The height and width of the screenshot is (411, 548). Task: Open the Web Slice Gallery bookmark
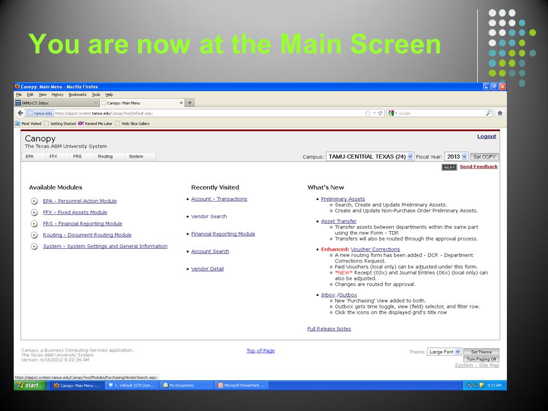(132, 123)
